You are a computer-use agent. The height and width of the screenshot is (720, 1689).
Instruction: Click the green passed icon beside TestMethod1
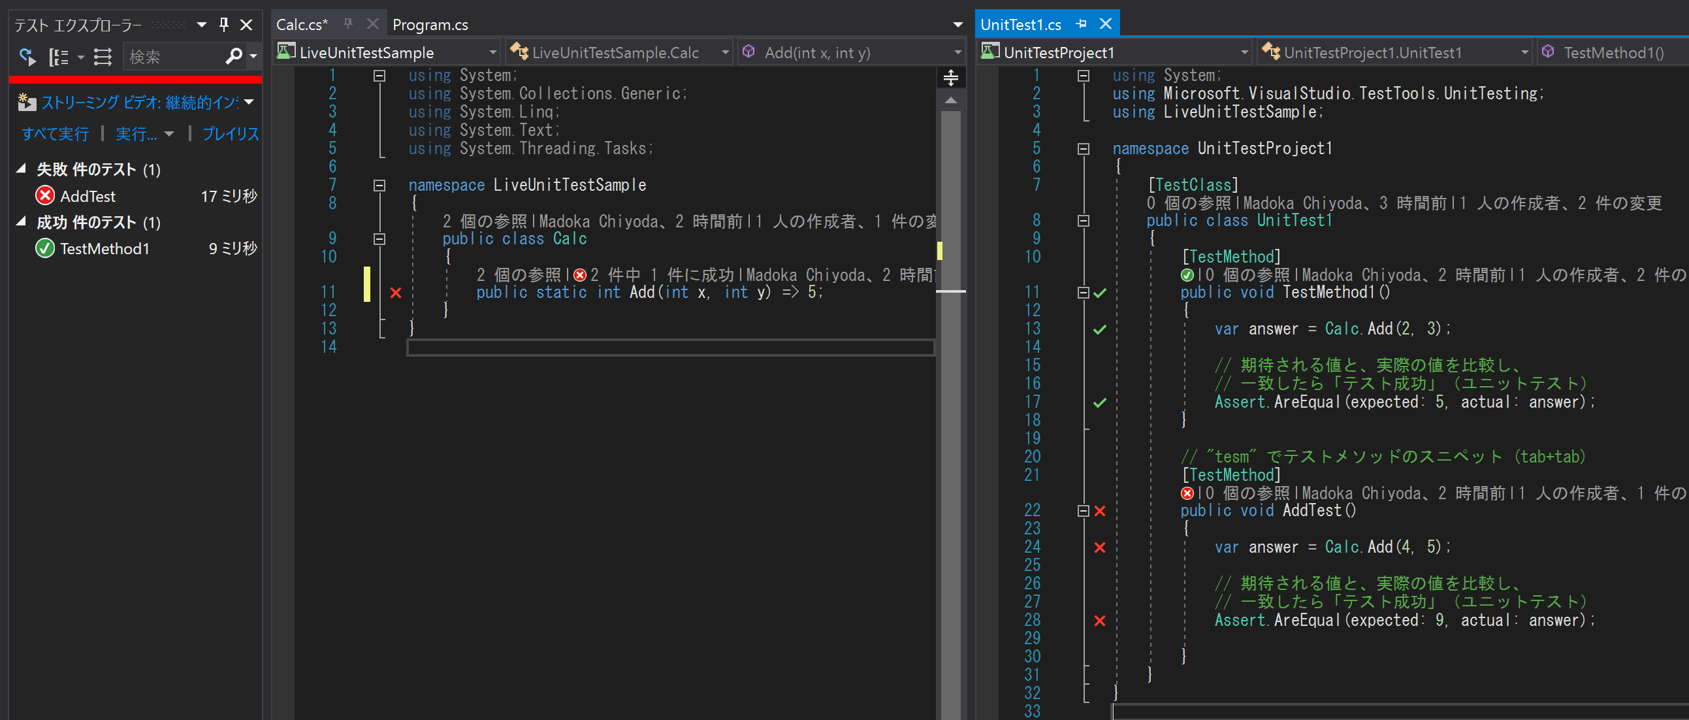(45, 248)
